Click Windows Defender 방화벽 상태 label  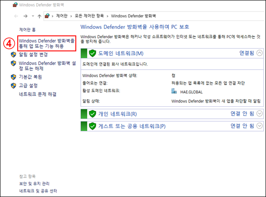click(110, 76)
